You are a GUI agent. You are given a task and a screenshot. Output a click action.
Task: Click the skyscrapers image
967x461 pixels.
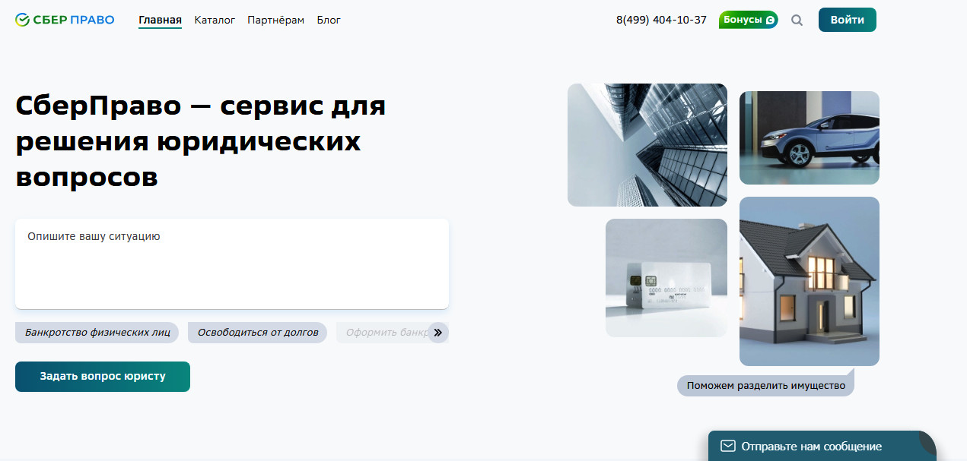(x=647, y=145)
